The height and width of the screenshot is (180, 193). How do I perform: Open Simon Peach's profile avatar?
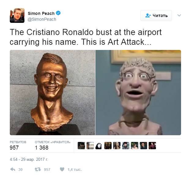(17, 16)
